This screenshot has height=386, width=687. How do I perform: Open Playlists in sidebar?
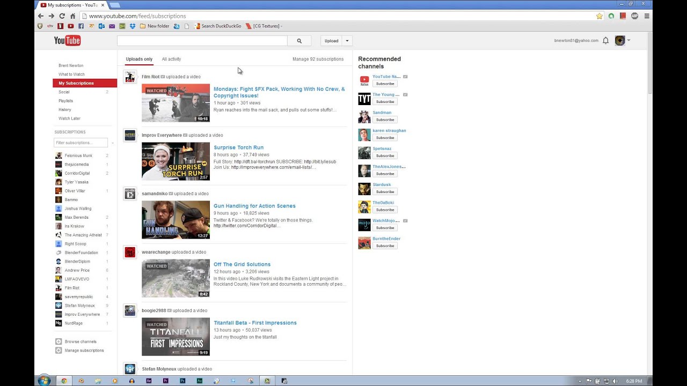pos(65,101)
